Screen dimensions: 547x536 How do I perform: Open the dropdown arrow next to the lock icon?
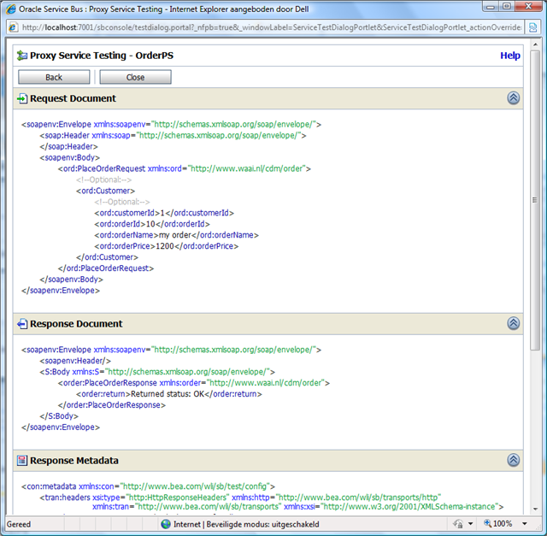pyautogui.click(x=470, y=524)
